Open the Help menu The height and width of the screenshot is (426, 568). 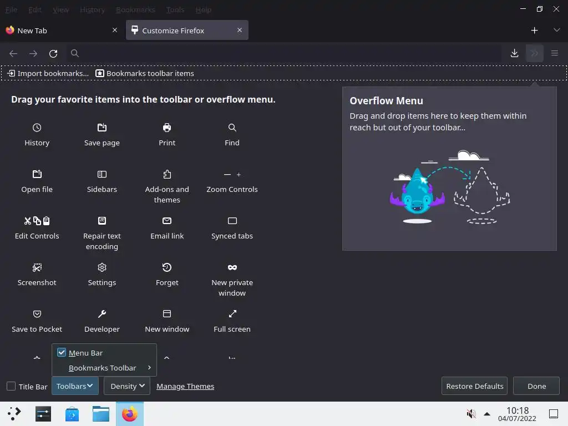203,10
